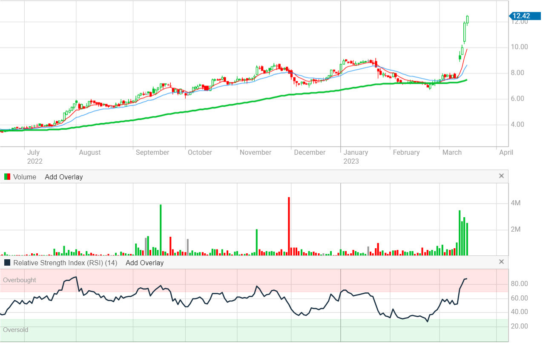Click the dark RSI legend square icon

pos(7,263)
